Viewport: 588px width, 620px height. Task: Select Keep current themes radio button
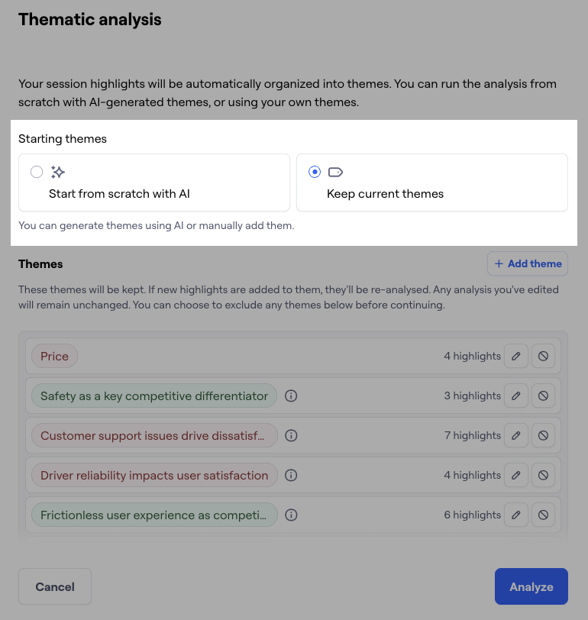click(x=315, y=172)
